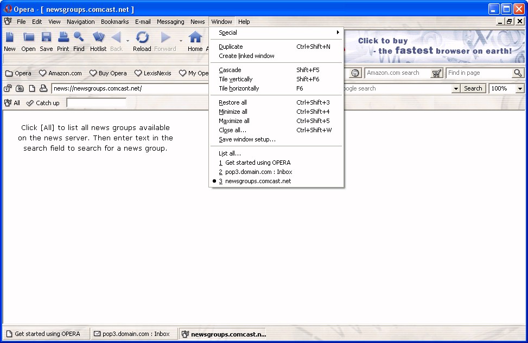
Task: Switch to pop3.domain.com Inbox tab
Action: pyautogui.click(x=133, y=334)
